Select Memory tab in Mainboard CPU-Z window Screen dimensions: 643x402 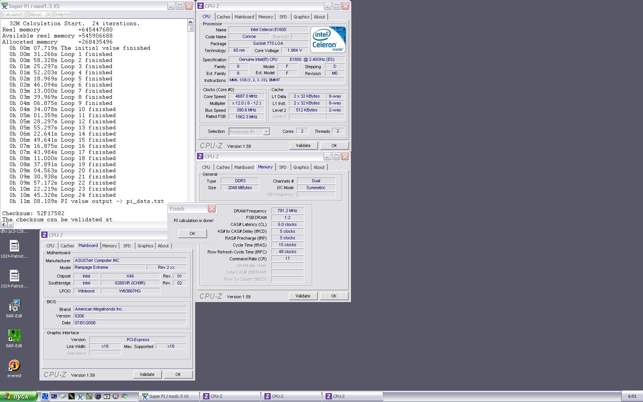click(x=109, y=246)
